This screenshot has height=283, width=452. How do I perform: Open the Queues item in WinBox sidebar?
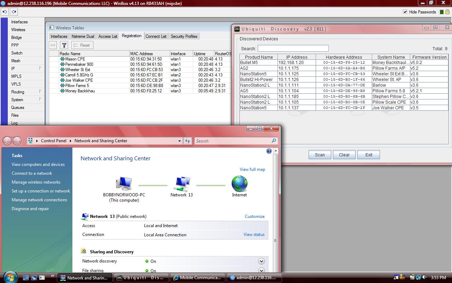pos(18,108)
